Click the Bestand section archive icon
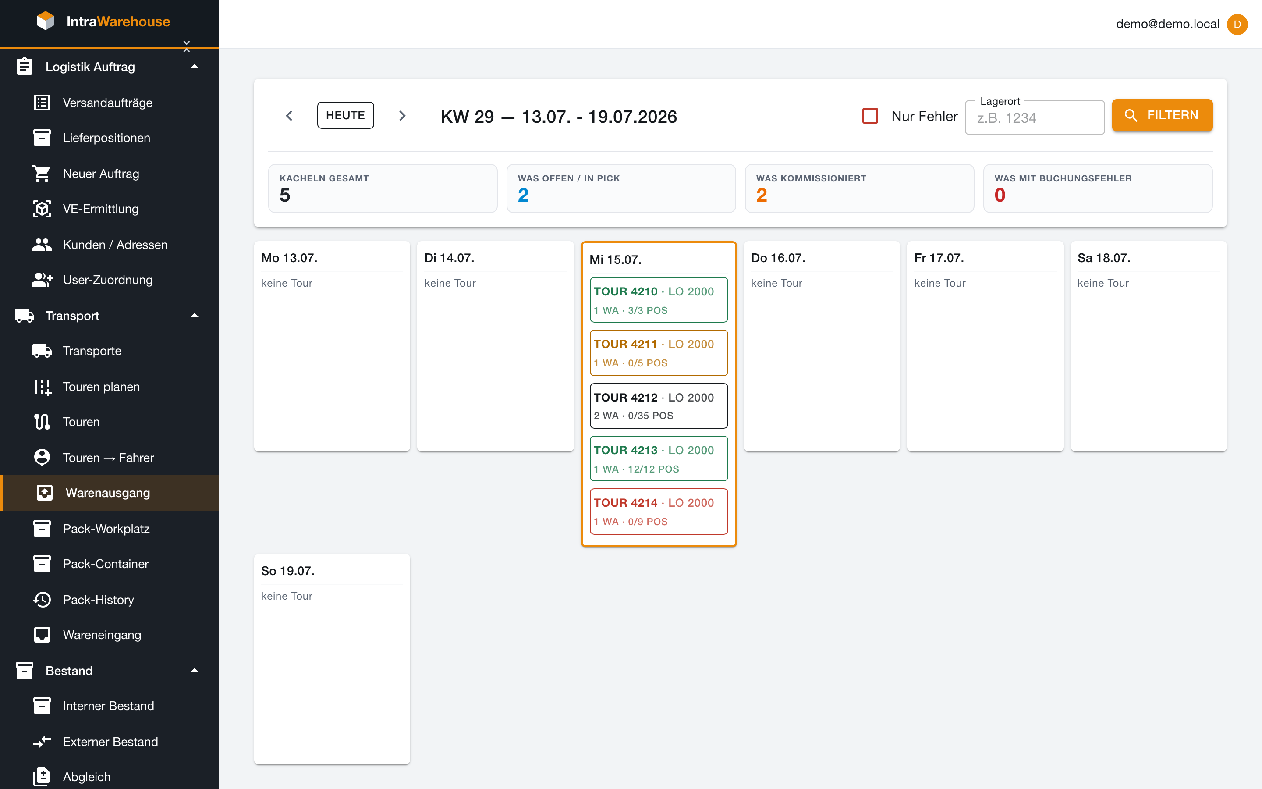Image resolution: width=1262 pixels, height=789 pixels. tap(24, 671)
